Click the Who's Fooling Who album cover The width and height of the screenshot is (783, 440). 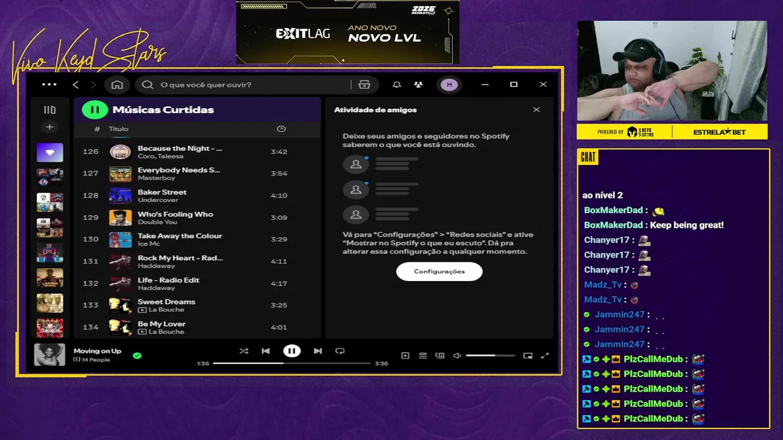(121, 218)
